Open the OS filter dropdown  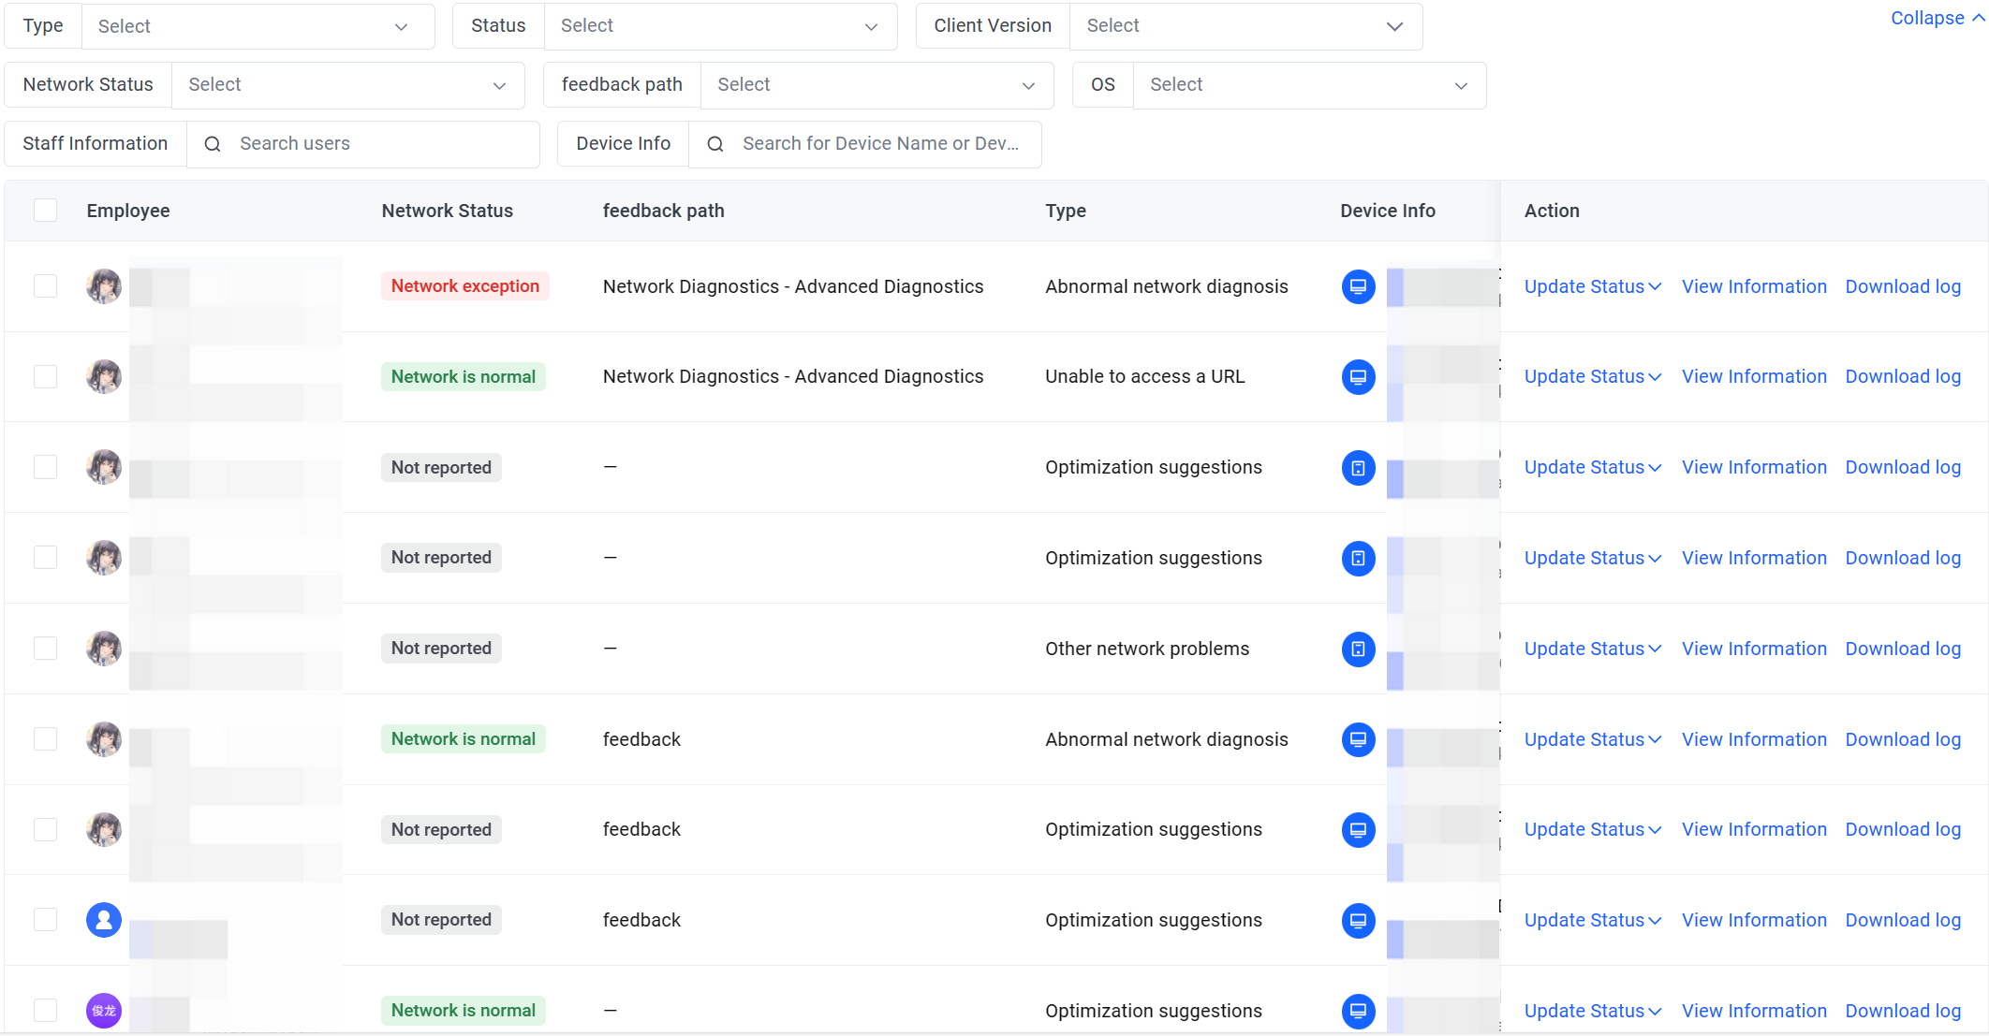point(1309,85)
